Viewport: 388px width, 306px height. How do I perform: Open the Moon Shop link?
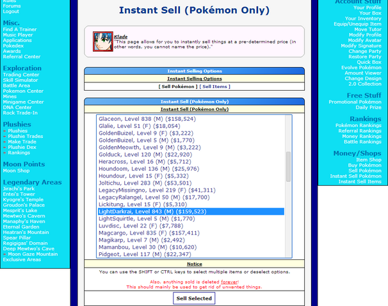point(17,171)
